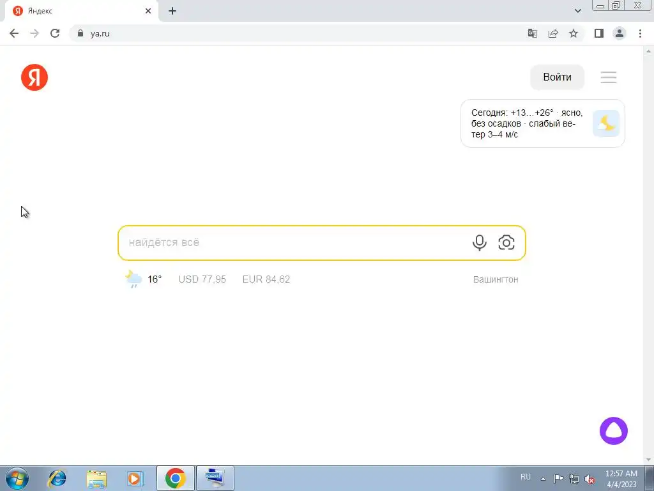Screen dimensions: 654x491
Task: View site information lock icon
Action: tap(80, 33)
